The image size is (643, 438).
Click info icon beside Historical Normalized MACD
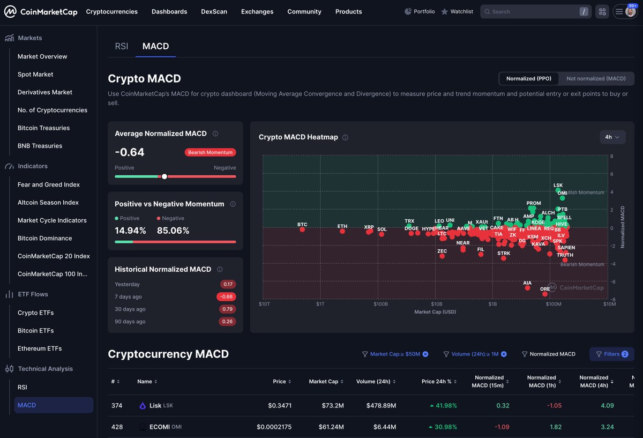coord(220,269)
